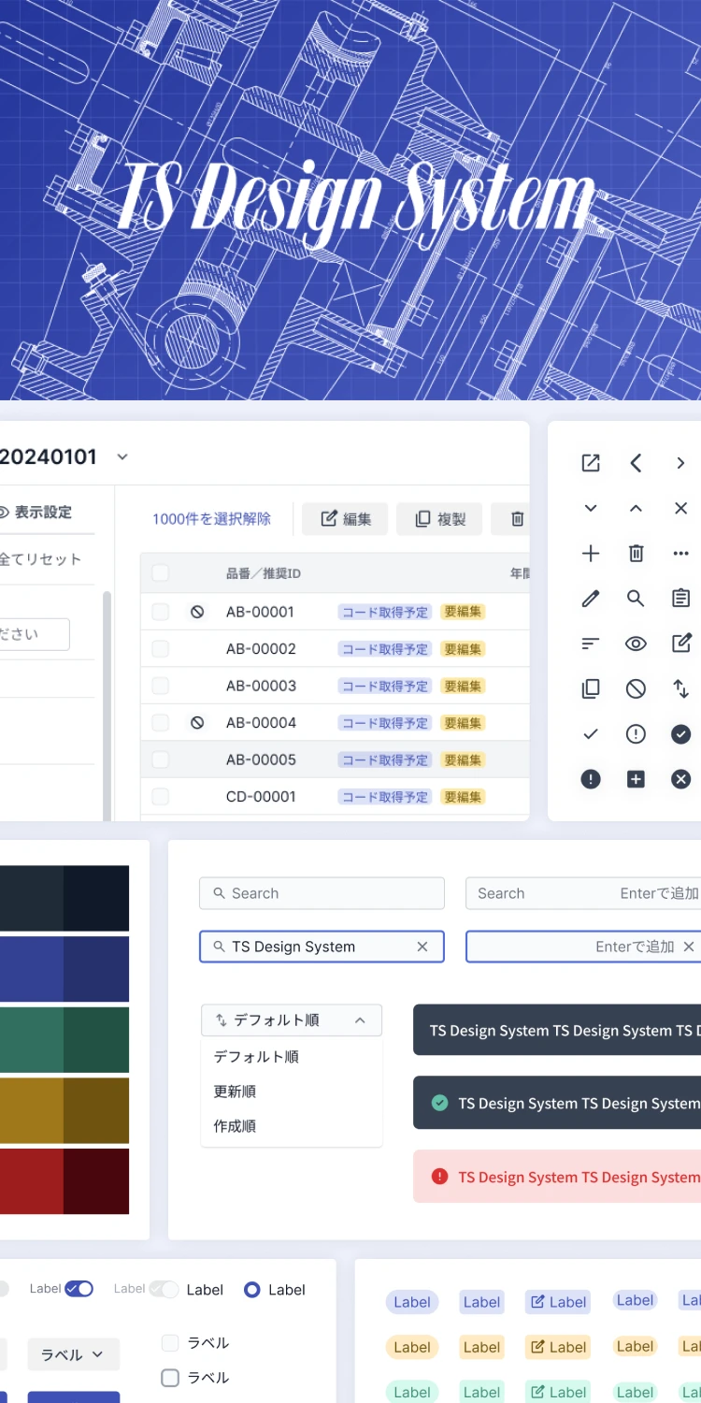701x1403 pixels.
Task: Pick the darkest navy color swatch
Action: tap(96, 898)
